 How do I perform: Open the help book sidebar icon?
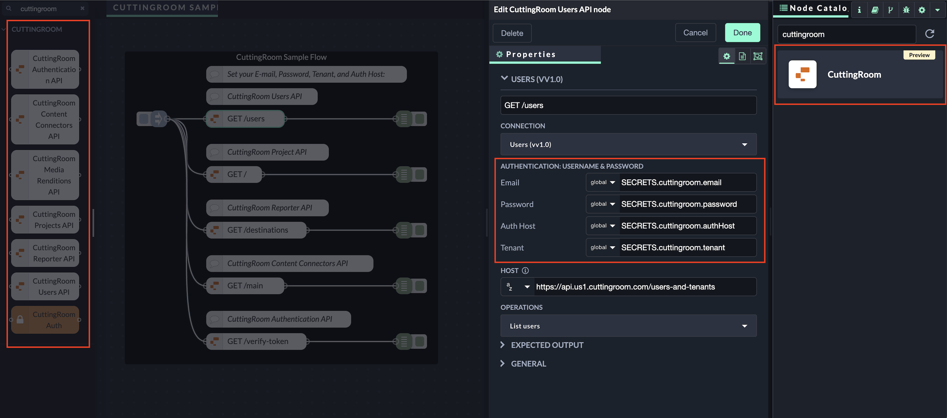875,10
